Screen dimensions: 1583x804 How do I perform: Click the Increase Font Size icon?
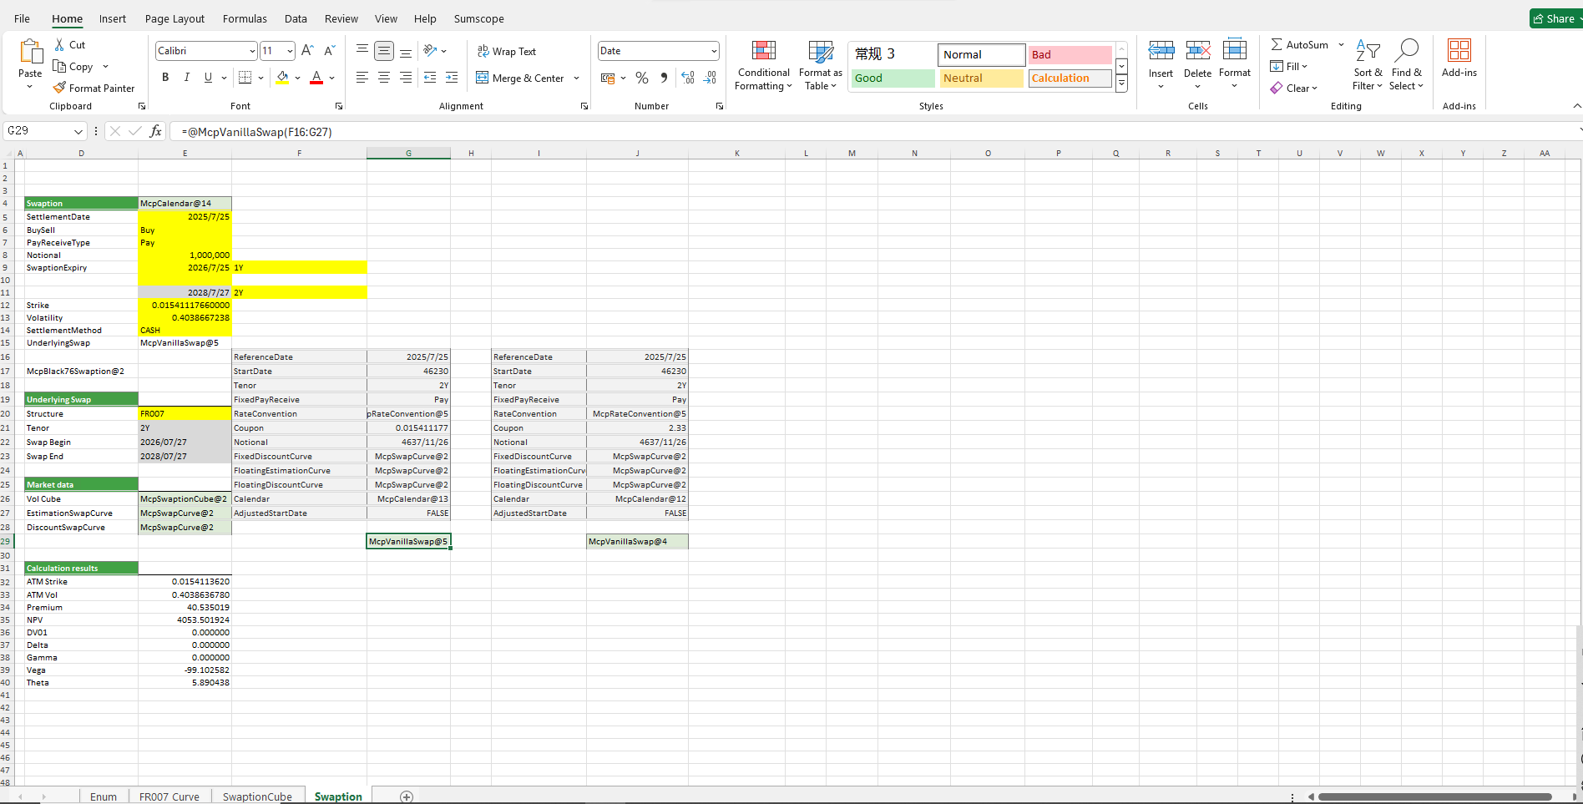(307, 51)
